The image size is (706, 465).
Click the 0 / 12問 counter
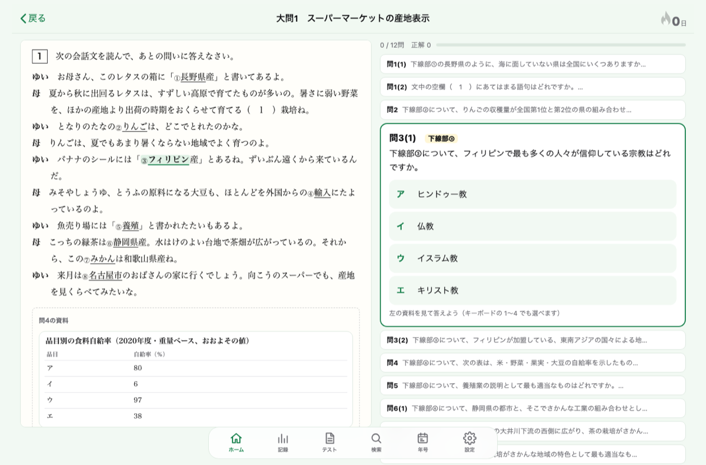(392, 45)
